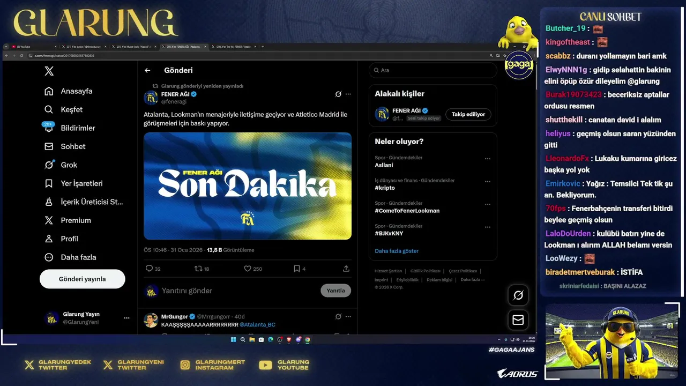Open Hizmet Şartları footer link
Screen dimensions: 686x386
388,271
